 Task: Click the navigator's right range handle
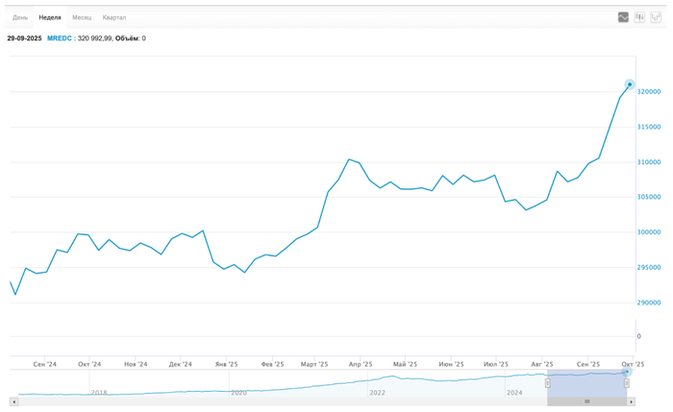(x=627, y=383)
